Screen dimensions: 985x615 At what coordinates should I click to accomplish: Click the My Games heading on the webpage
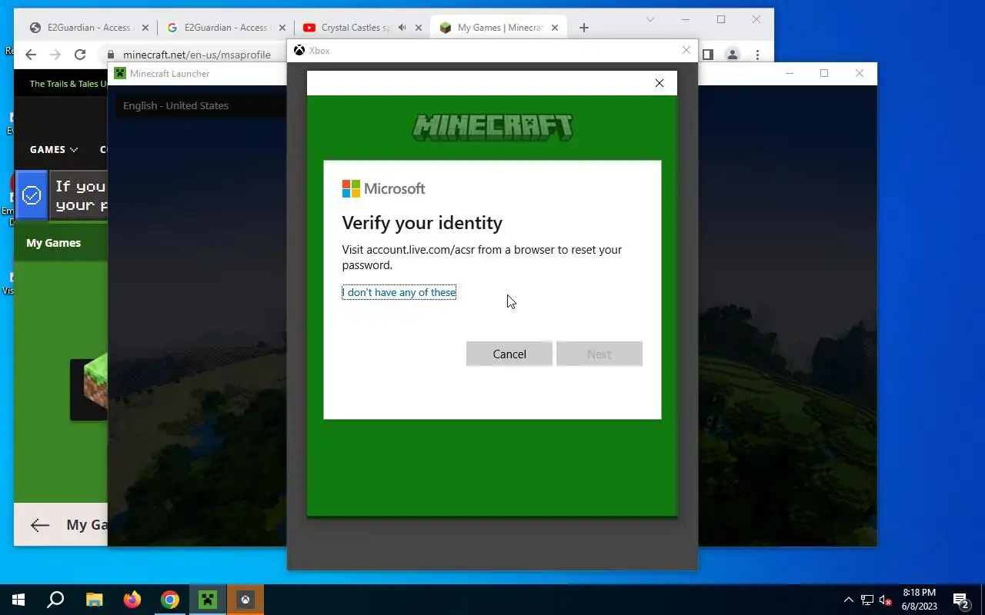[53, 243]
